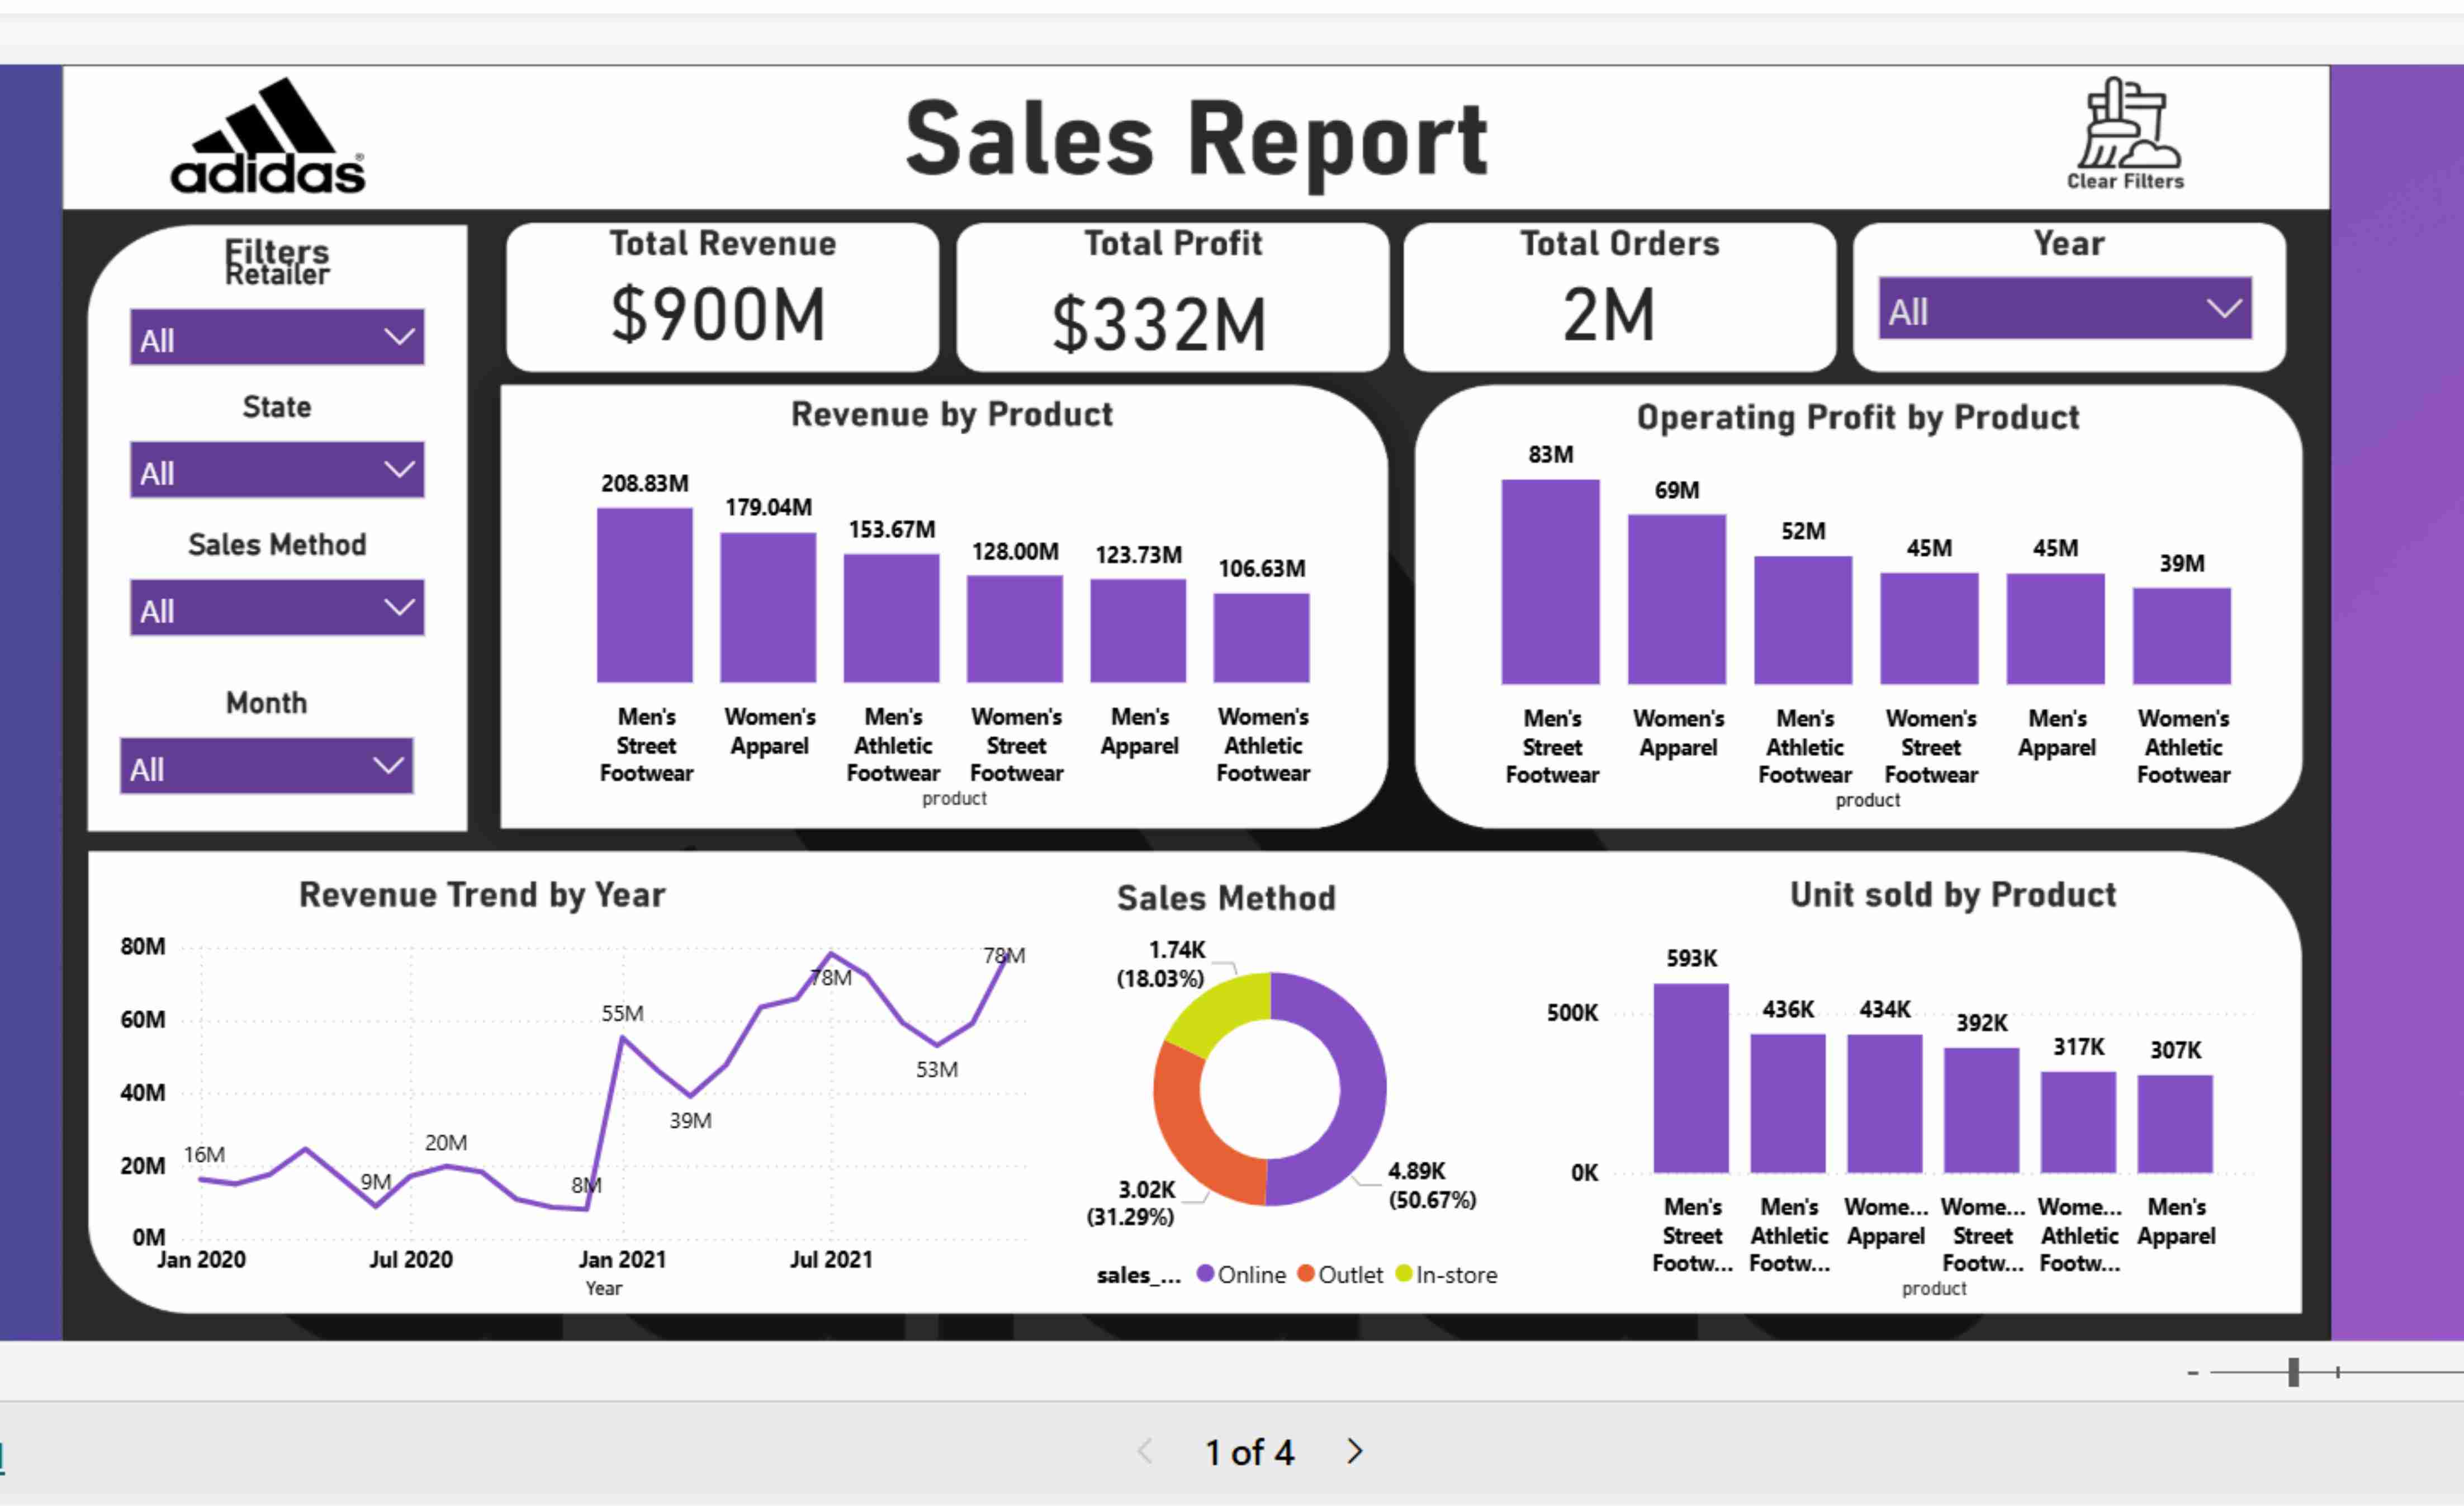Select Men's Street Footwear revenue bar
Image resolution: width=2464 pixels, height=1506 pixels.
(645, 595)
